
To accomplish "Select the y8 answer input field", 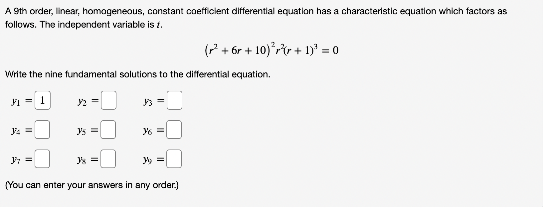I will pyautogui.click(x=108, y=159).
